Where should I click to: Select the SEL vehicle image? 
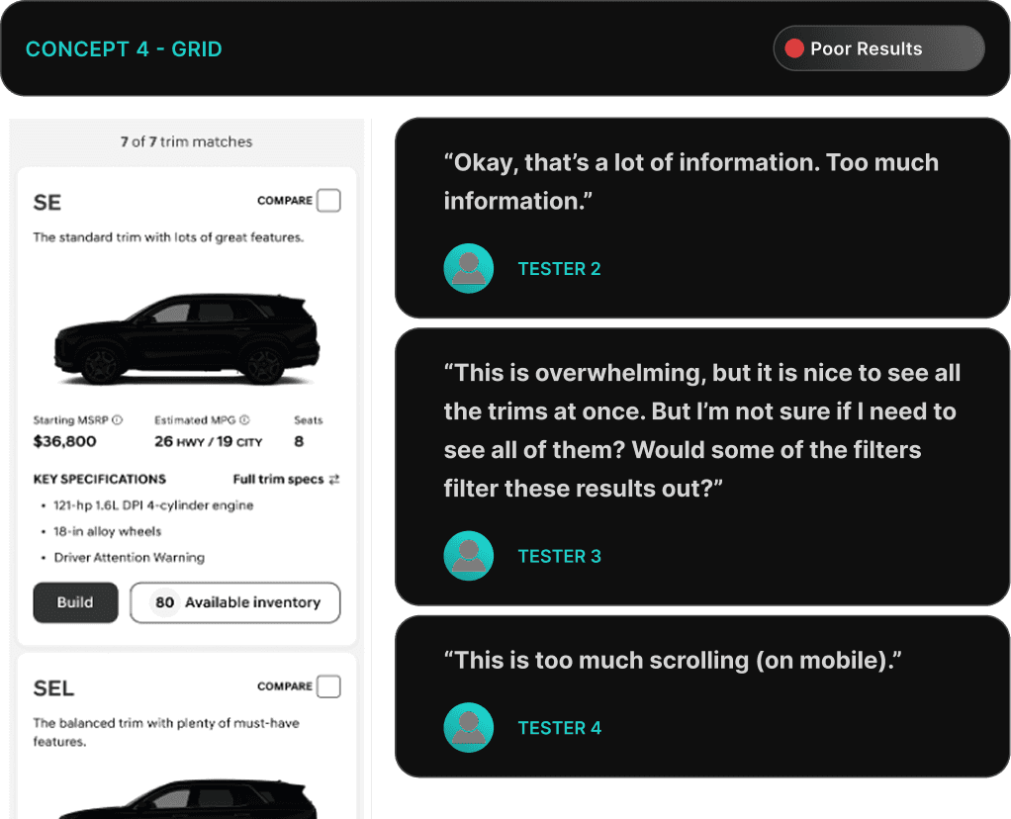186,798
